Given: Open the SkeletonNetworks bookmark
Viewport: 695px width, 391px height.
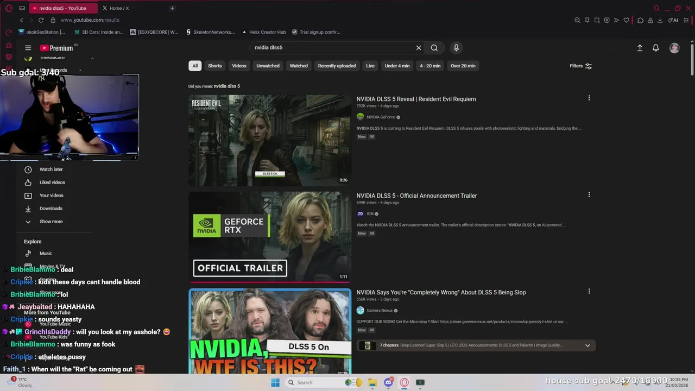Looking at the screenshot, I should 210,32.
